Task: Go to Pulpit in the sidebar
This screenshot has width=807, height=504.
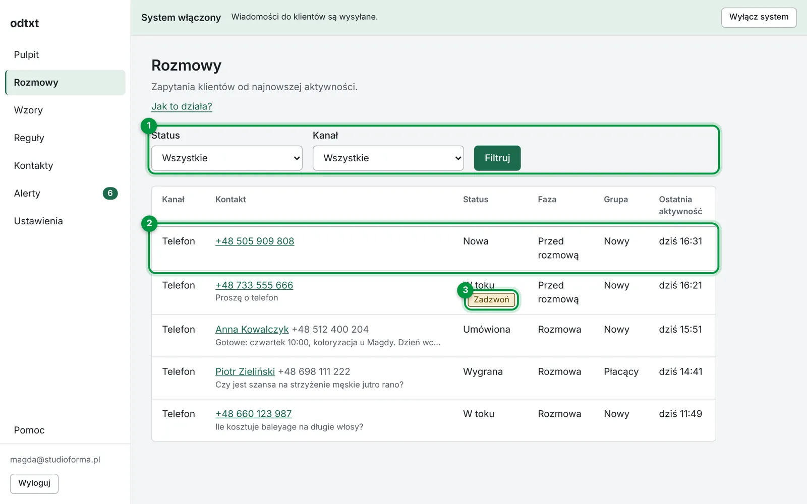Action: [65, 54]
